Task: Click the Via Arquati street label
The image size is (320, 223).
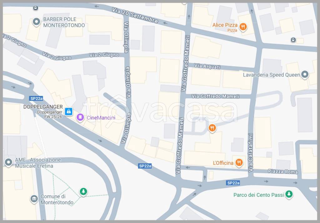Action: tap(207, 66)
